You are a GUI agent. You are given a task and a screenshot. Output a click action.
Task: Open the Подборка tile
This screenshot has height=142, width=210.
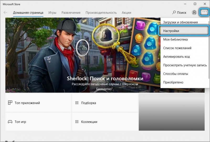coord(105,103)
